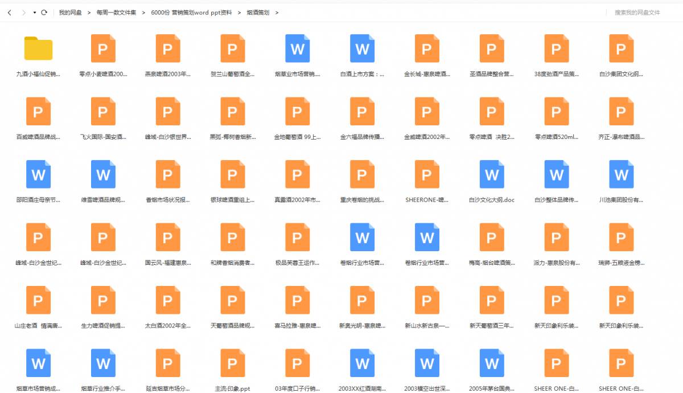Select file name 主流-印象.ppt
This screenshot has height=393, width=683.
pos(233,388)
